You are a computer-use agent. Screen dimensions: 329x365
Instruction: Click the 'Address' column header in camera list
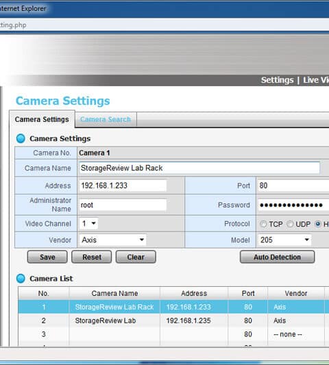(x=194, y=293)
